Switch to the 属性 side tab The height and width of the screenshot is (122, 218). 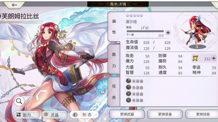tap(114, 27)
